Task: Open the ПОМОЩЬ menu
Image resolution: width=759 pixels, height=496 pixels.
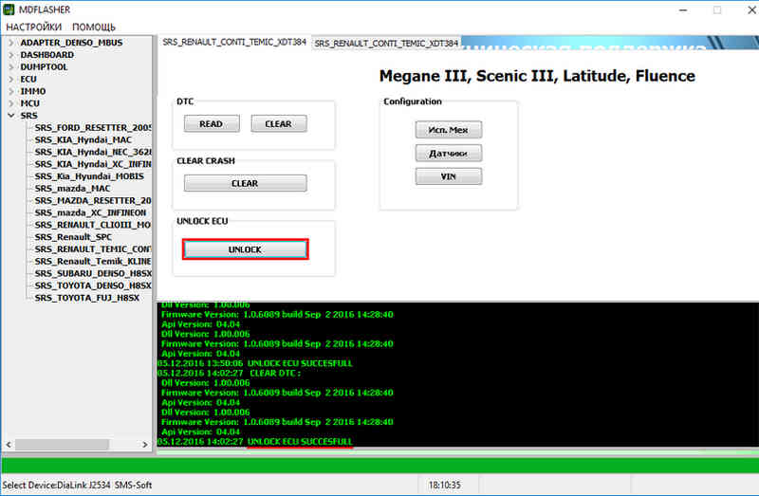Action: [93, 28]
